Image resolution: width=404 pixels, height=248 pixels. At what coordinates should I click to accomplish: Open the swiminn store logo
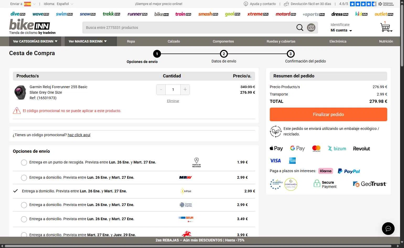64,14
